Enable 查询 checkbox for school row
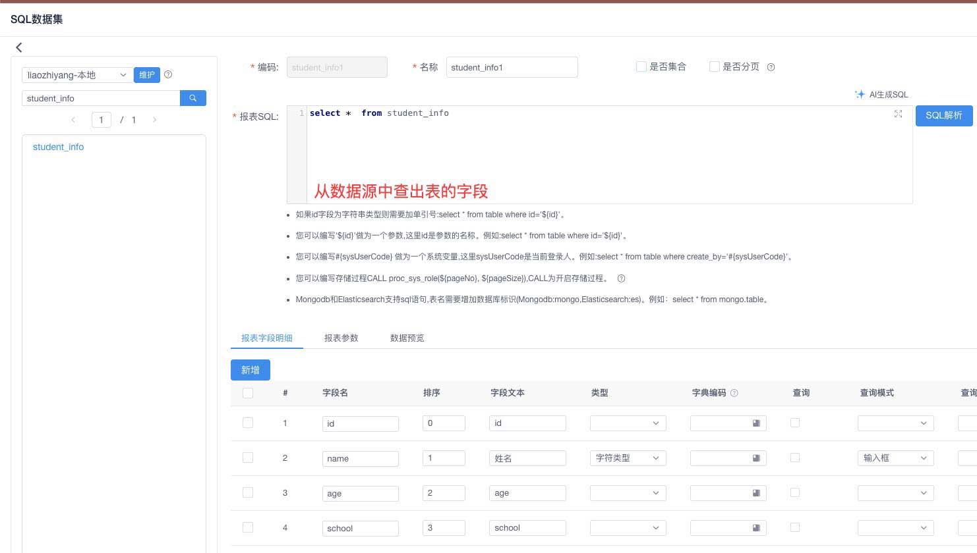Image resolution: width=977 pixels, height=553 pixels. [x=795, y=527]
